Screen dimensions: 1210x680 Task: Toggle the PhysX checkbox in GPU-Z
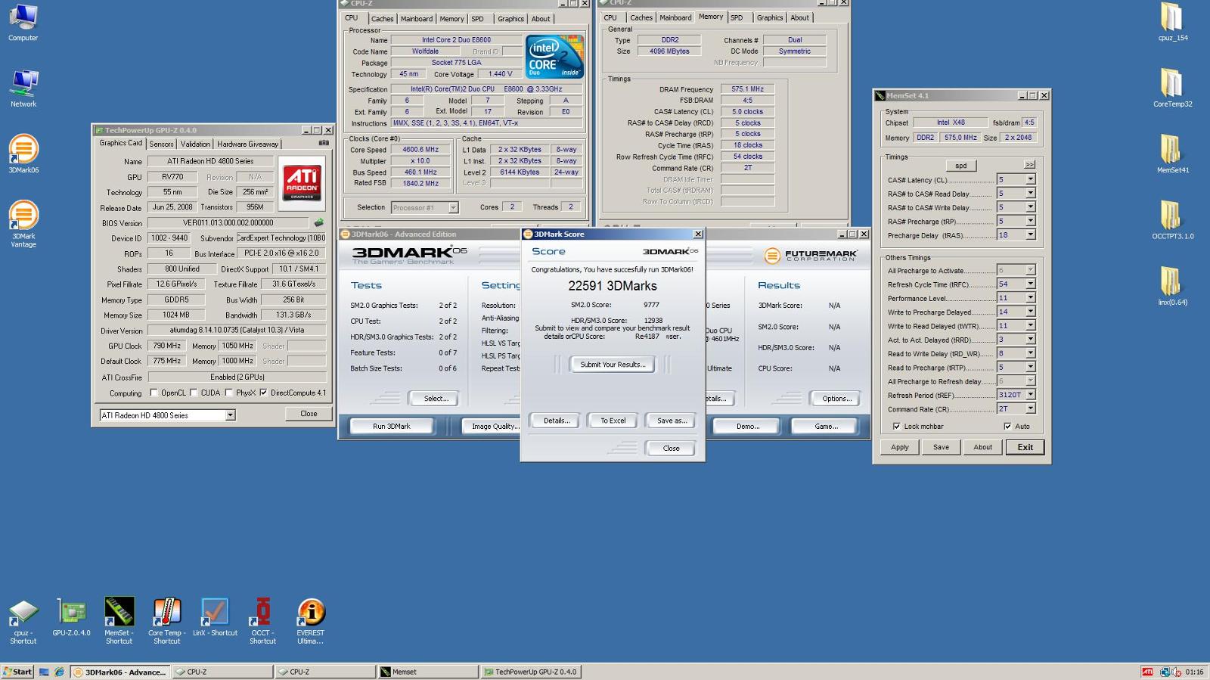(228, 393)
